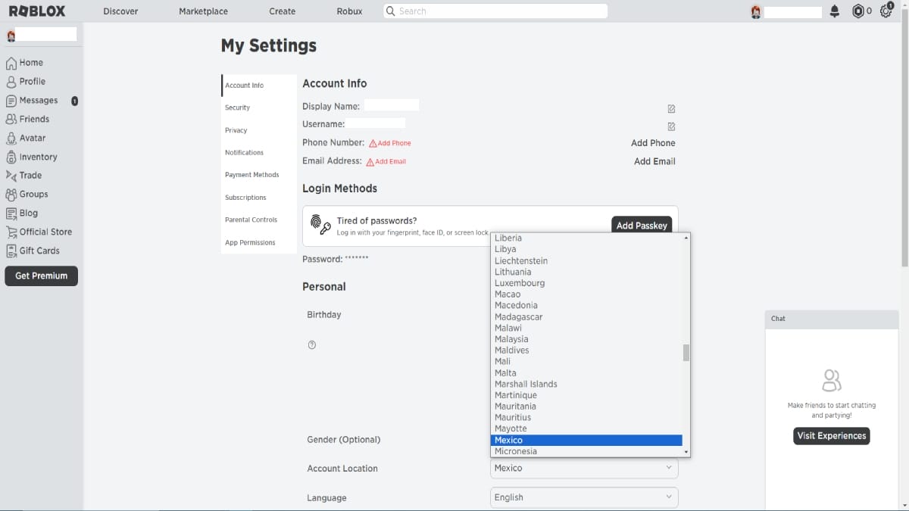The height and width of the screenshot is (511, 909).
Task: Switch to the Privacy settings tab
Action: coord(236,129)
